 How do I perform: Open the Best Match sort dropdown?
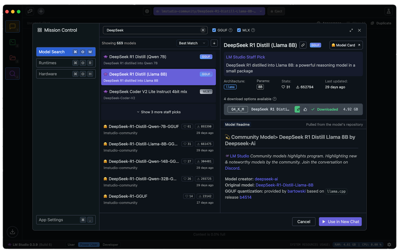click(192, 43)
